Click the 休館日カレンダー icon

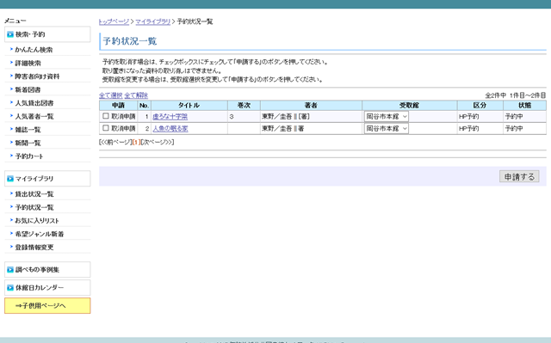point(10,288)
